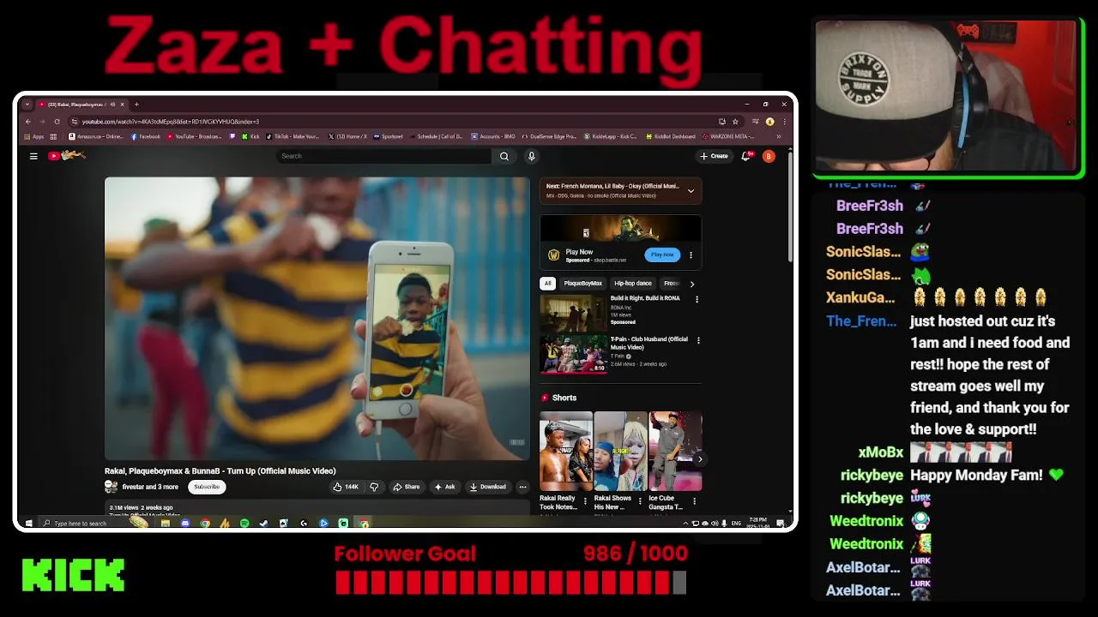Start voice search with the microphone icon
The height and width of the screenshot is (617, 1098).
point(531,156)
